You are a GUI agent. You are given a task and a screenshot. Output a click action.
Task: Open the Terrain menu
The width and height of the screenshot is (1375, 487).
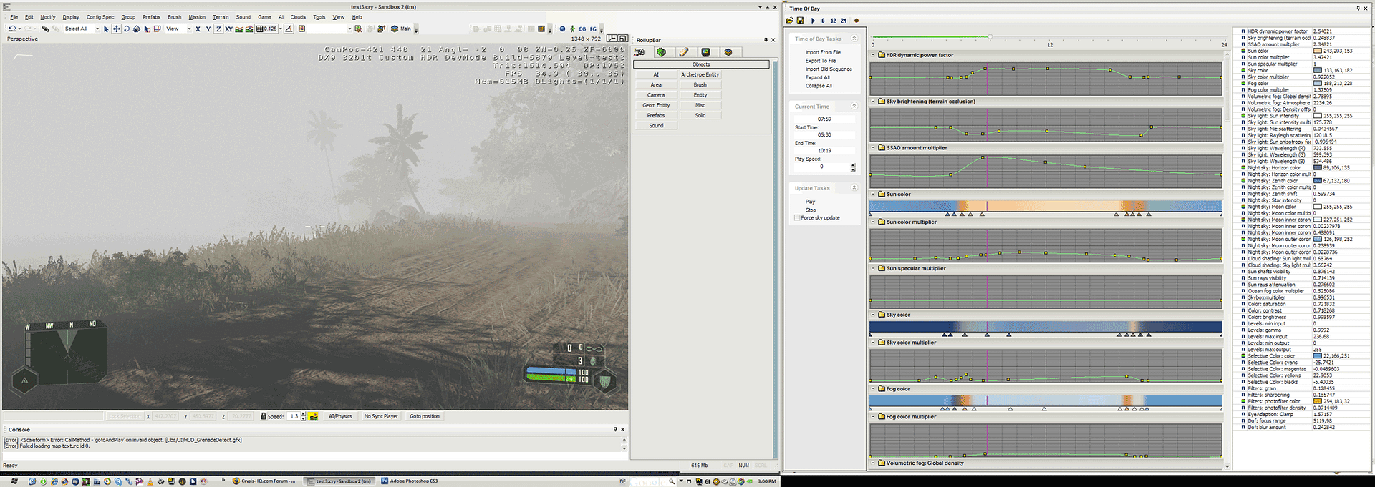pos(221,17)
